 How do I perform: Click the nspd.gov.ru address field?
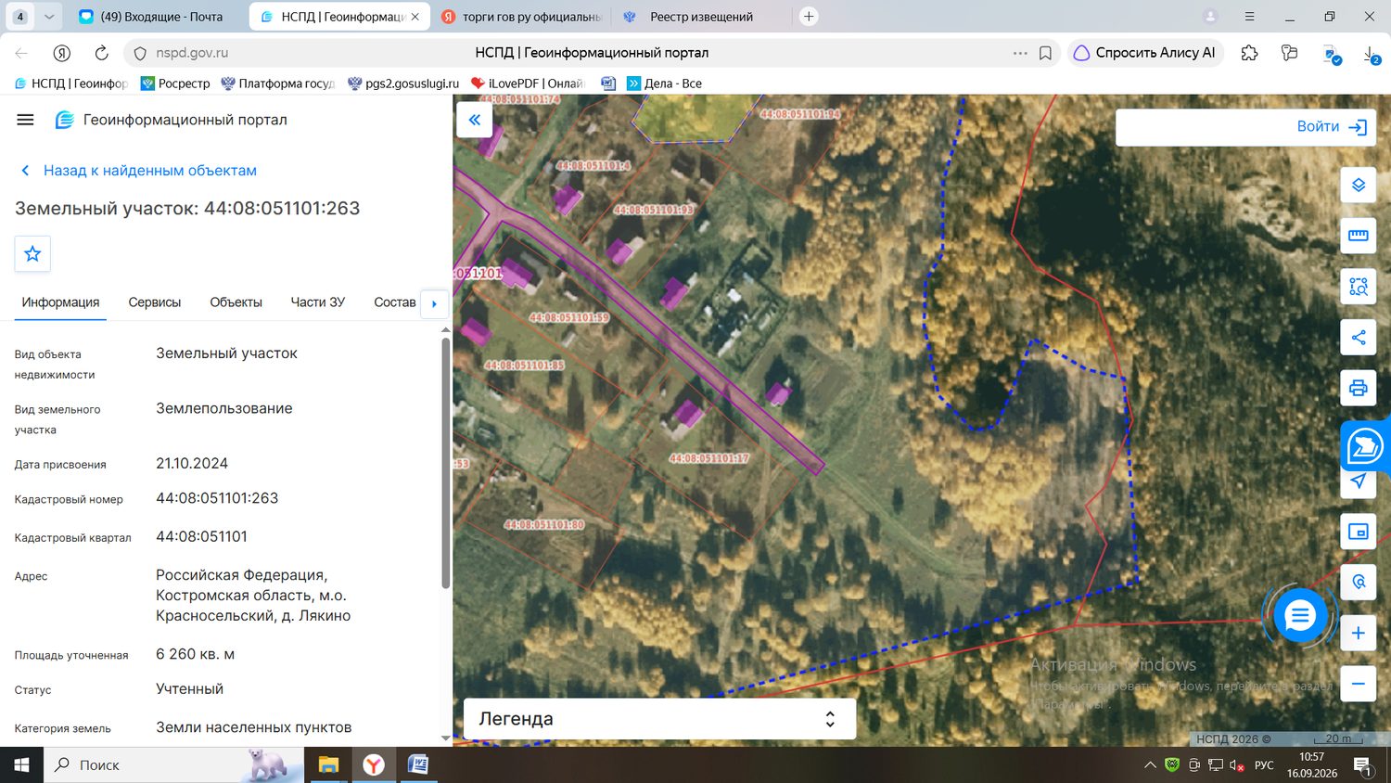click(x=192, y=53)
